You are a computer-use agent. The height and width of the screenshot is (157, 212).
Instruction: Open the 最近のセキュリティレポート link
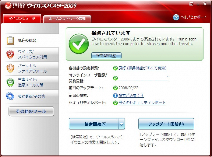tap(142, 103)
